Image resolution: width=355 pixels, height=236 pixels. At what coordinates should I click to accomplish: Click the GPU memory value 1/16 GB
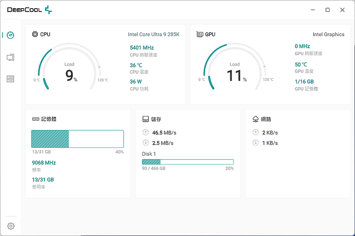[304, 81]
